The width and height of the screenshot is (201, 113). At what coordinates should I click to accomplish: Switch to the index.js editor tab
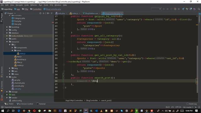point(75,13)
